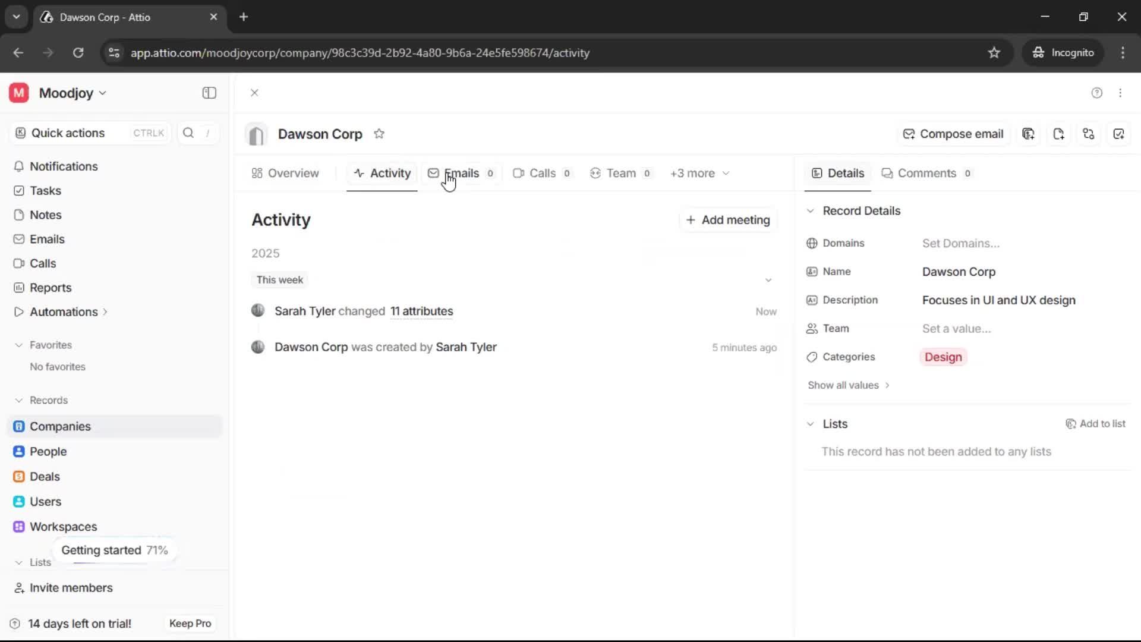The width and height of the screenshot is (1141, 642).
Task: Open Notifications from the sidebar
Action: pyautogui.click(x=64, y=166)
